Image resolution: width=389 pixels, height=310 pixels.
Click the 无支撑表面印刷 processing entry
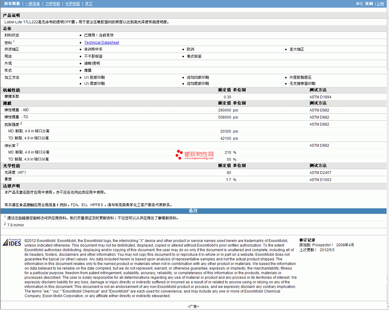pos(302,84)
